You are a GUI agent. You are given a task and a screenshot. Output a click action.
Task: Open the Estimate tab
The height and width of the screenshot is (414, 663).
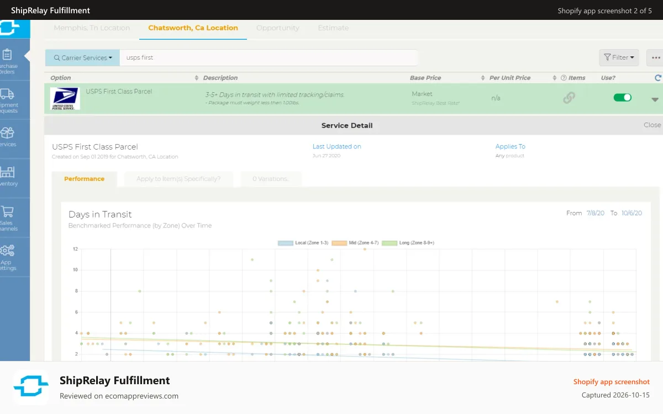tap(333, 28)
